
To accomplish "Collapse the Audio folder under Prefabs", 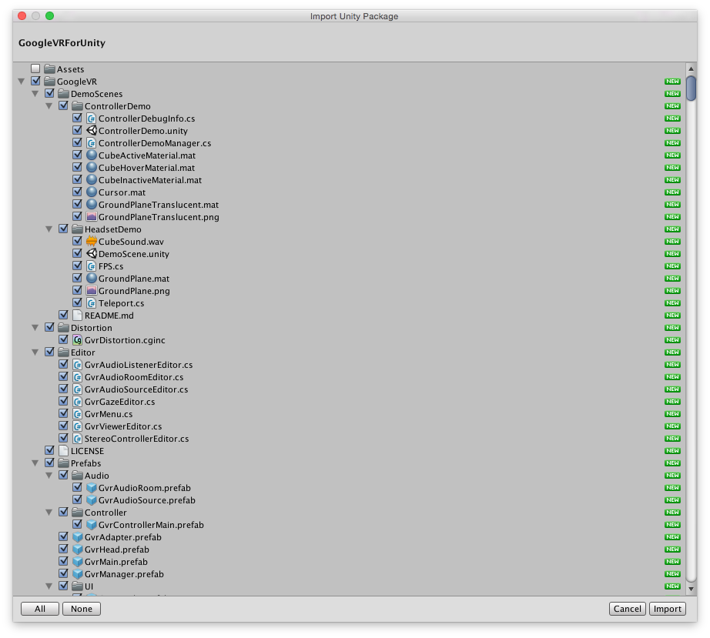I will pyautogui.click(x=49, y=475).
